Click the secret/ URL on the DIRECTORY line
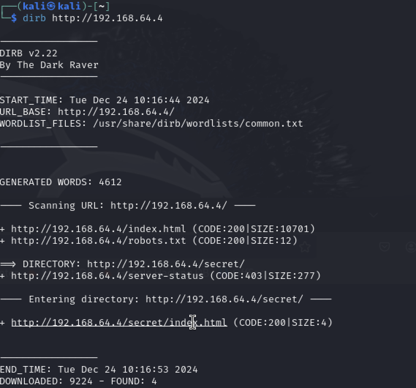The width and height of the screenshot is (416, 388). coord(166,264)
